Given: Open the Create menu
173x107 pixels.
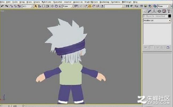Looking at the screenshot, I should coord(37,2).
